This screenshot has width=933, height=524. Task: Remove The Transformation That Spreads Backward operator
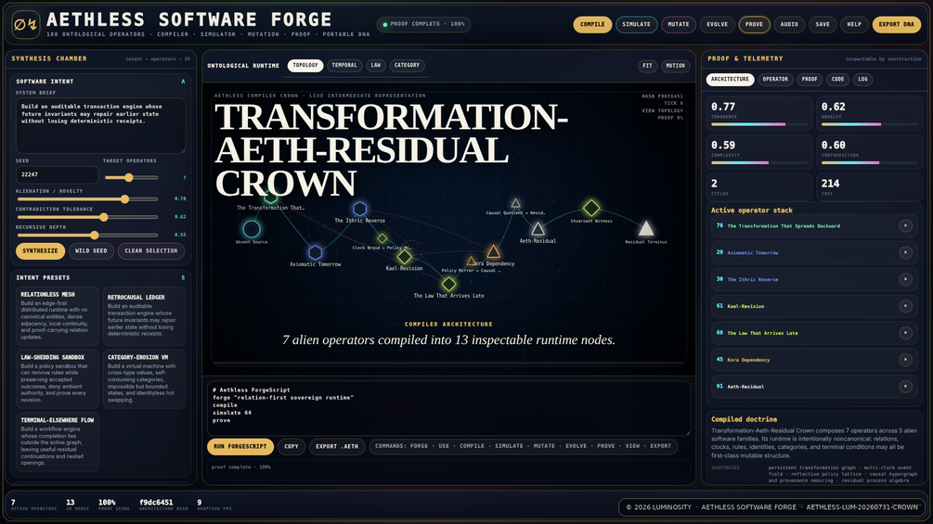point(905,225)
